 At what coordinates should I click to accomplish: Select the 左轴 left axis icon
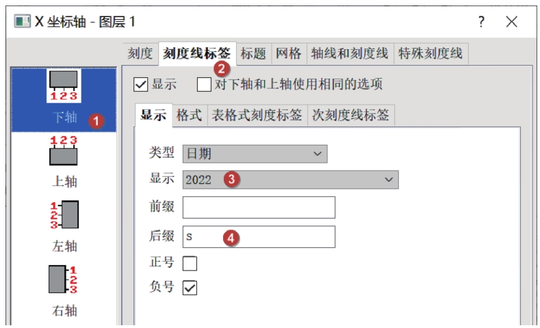tap(64, 215)
